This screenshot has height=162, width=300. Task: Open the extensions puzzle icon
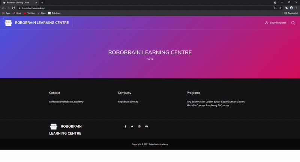tap(286, 8)
